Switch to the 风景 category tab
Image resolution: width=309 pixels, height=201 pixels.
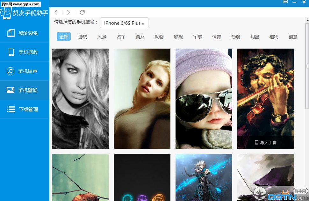click(x=102, y=37)
